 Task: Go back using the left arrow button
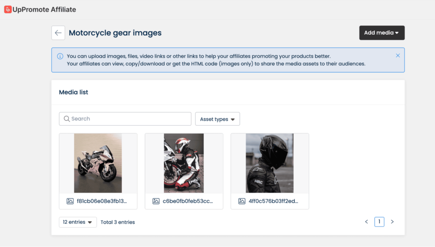click(58, 33)
